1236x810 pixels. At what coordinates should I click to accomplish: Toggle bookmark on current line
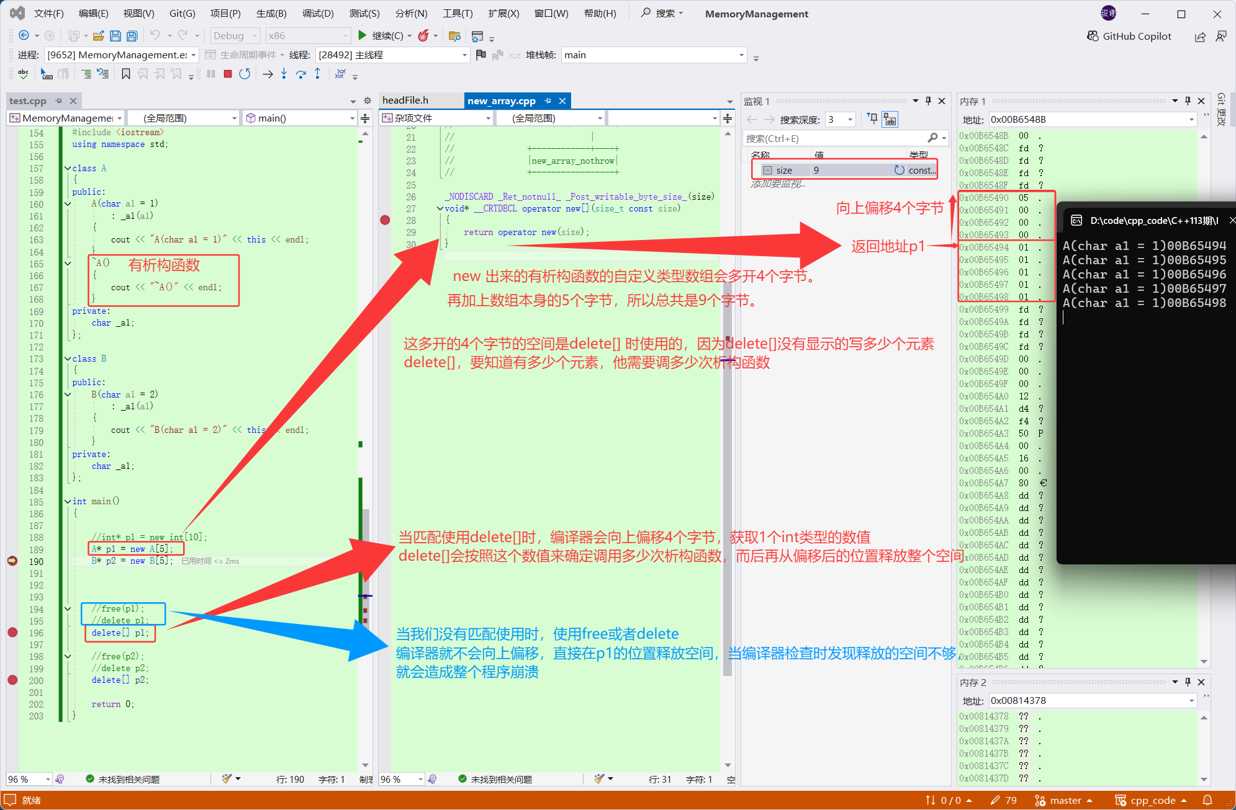(x=126, y=74)
